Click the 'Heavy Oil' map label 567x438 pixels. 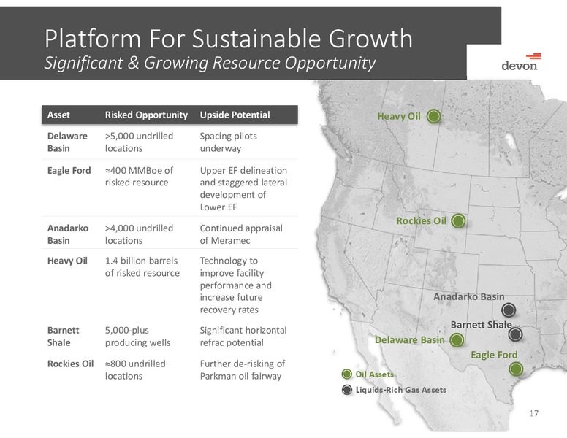(399, 116)
